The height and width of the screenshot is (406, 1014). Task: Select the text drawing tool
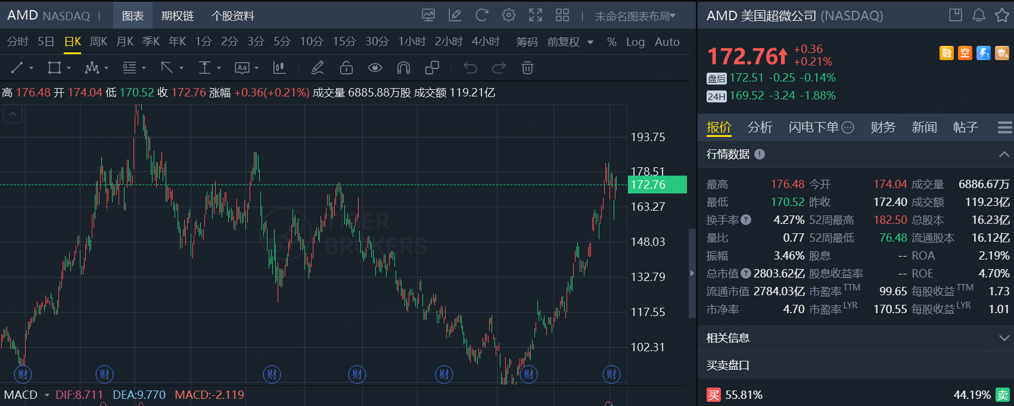click(x=204, y=68)
